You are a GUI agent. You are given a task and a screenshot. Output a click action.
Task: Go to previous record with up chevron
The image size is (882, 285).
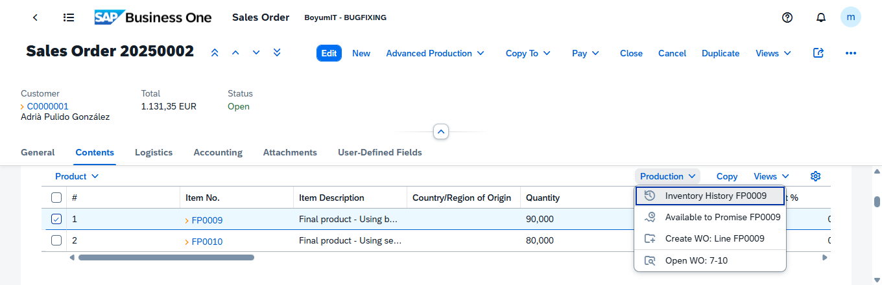235,53
